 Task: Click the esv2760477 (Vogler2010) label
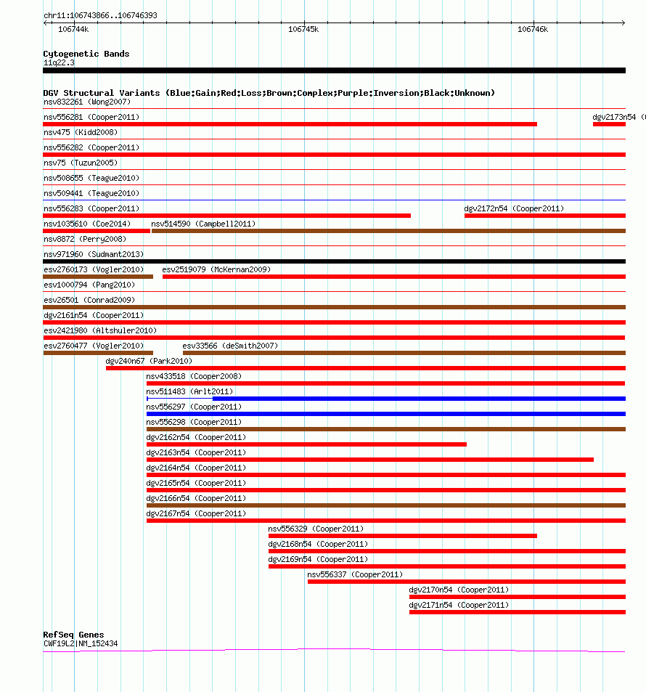[x=94, y=346]
